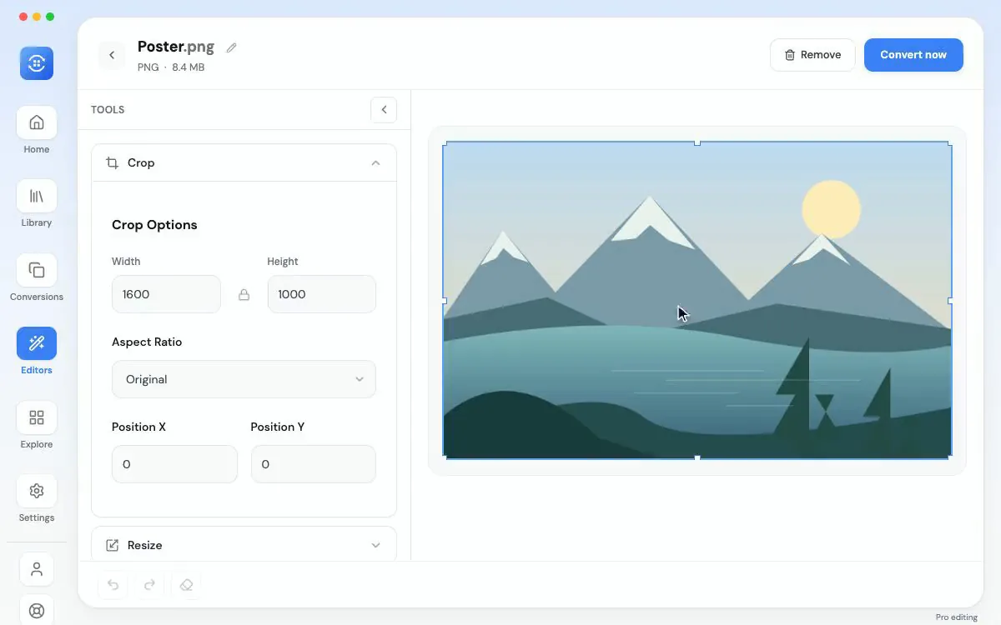
Task: Click the undo arrow button
Action: 113,585
